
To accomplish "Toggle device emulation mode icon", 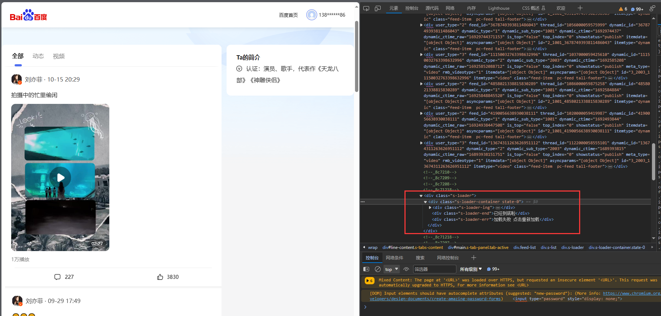I will 378,8.
